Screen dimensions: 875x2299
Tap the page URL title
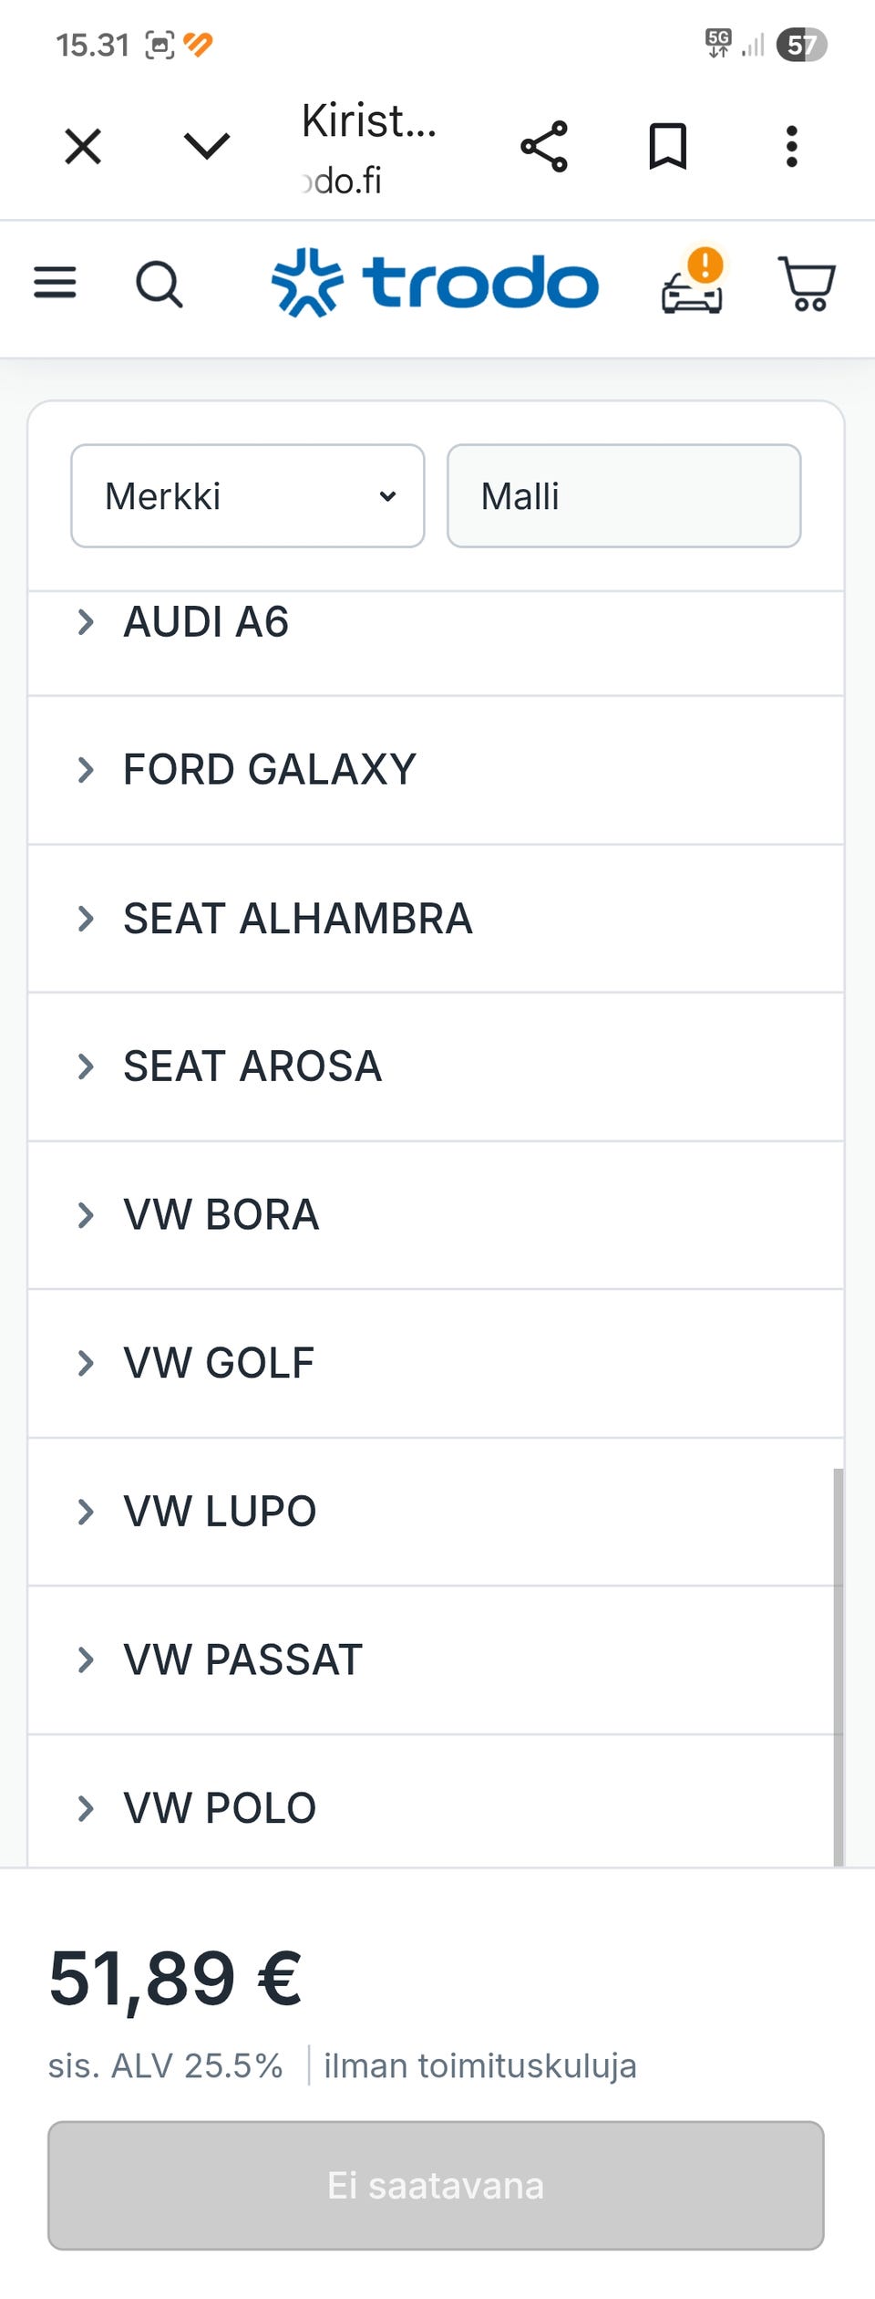point(369,146)
